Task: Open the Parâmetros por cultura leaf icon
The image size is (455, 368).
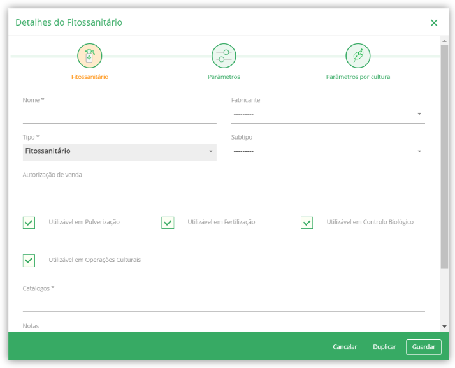Action: pos(357,55)
